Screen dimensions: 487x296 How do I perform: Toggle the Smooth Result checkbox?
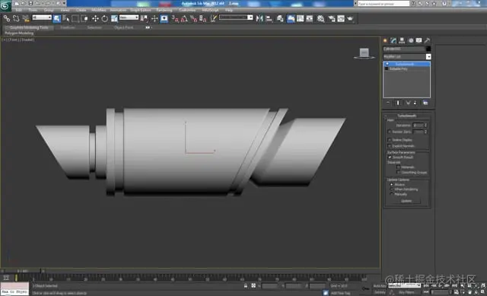point(390,158)
